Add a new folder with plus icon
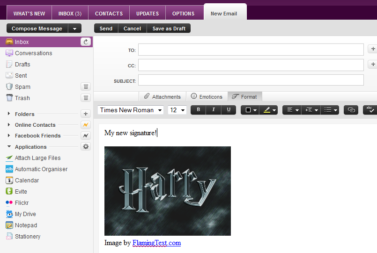The width and height of the screenshot is (377, 253). pyautogui.click(x=86, y=114)
